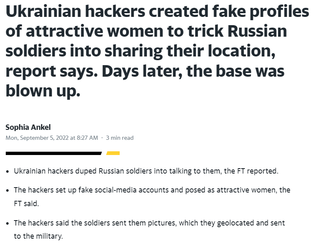Click the publication date September 5, 2022

click(52, 138)
